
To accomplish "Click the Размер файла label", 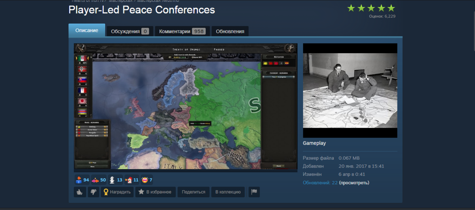I will point(318,158).
